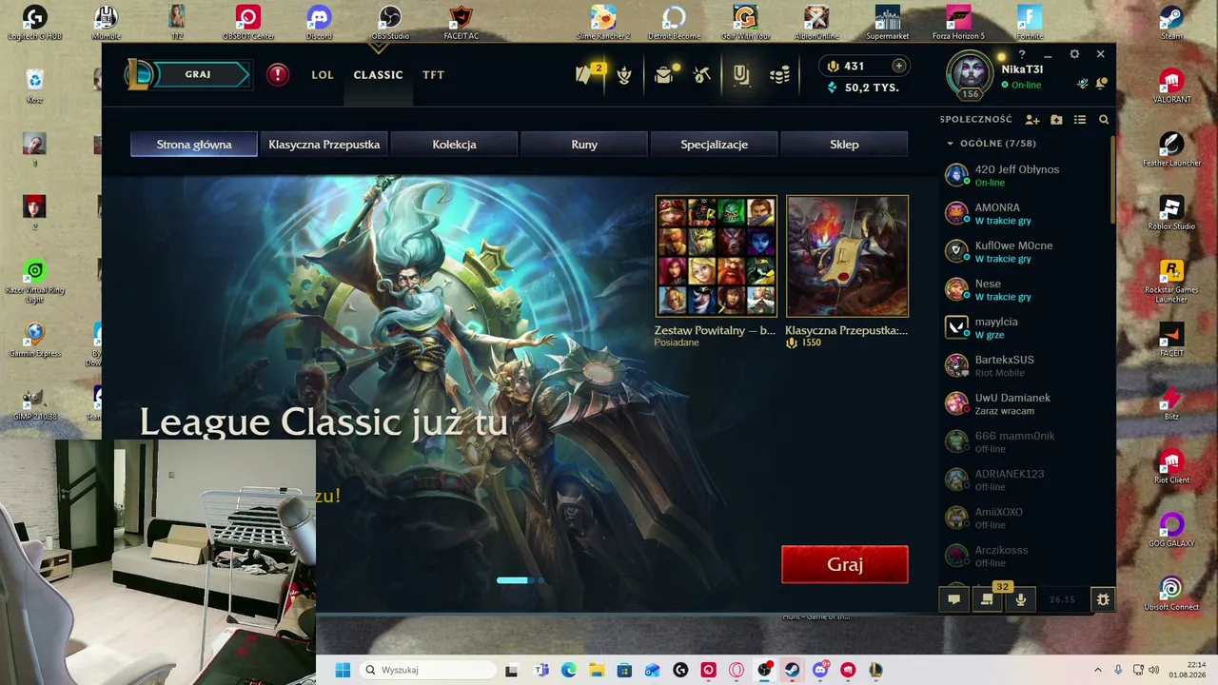Click the Wyszukaj taskbar search box

(x=426, y=670)
